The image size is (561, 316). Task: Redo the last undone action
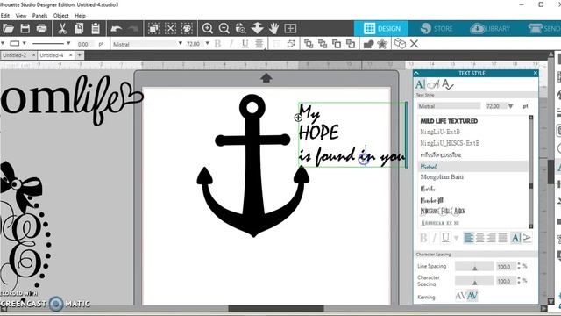[132, 28]
